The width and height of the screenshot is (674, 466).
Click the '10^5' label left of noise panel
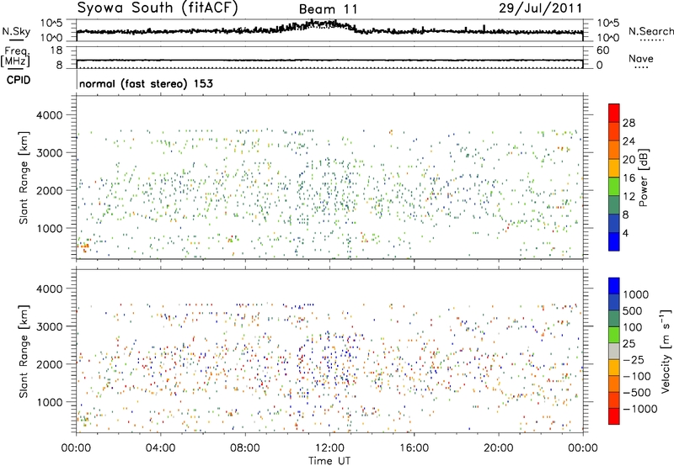51,24
